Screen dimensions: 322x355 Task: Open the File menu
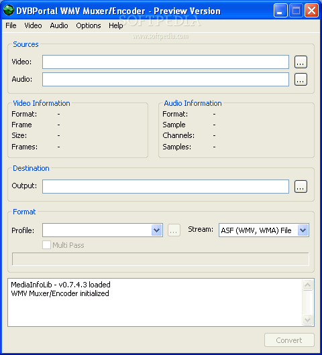click(11, 25)
